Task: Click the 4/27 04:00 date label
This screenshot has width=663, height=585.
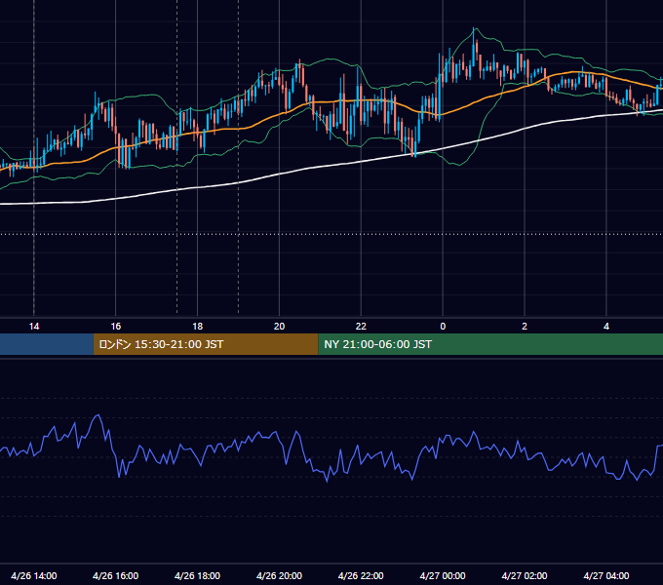Action: pos(606,575)
